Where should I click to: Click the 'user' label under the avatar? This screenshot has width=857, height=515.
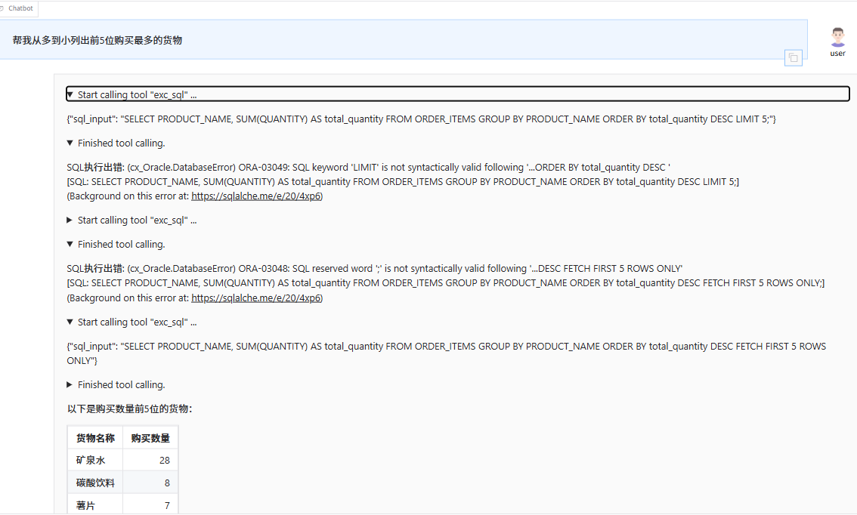(x=837, y=54)
